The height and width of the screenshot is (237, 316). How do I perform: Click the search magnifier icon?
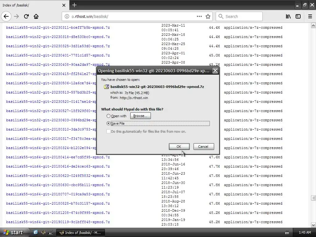pos(221,16)
